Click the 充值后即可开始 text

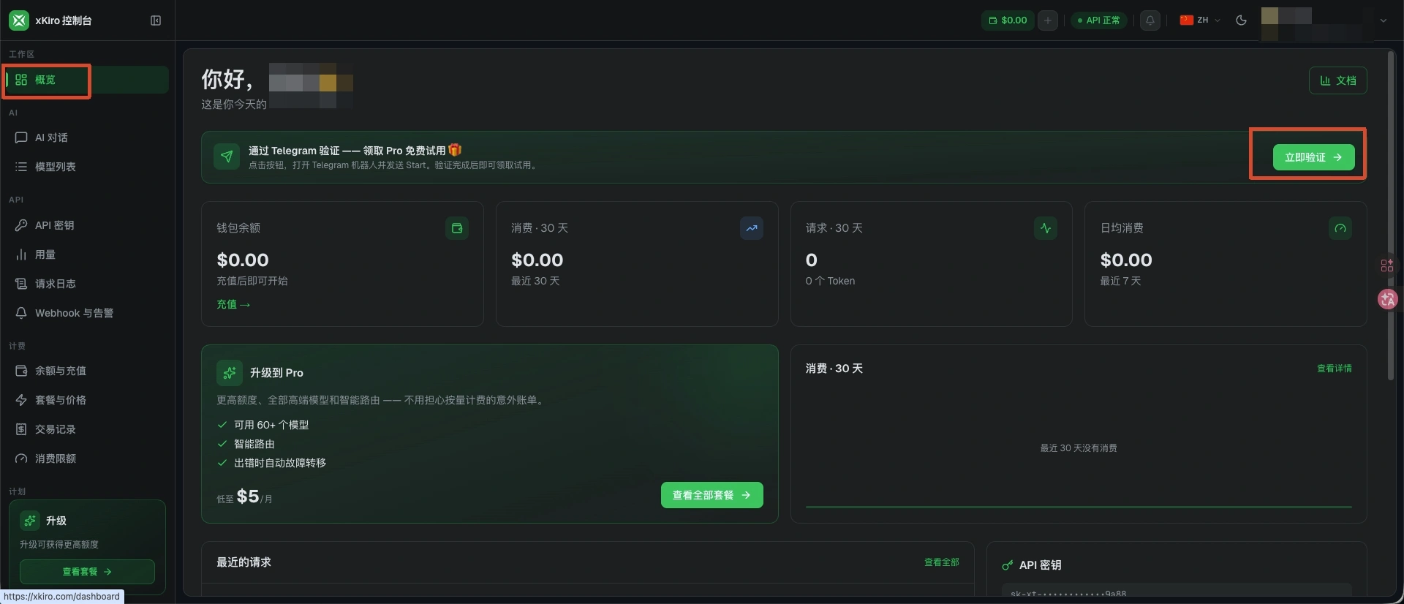252,281
